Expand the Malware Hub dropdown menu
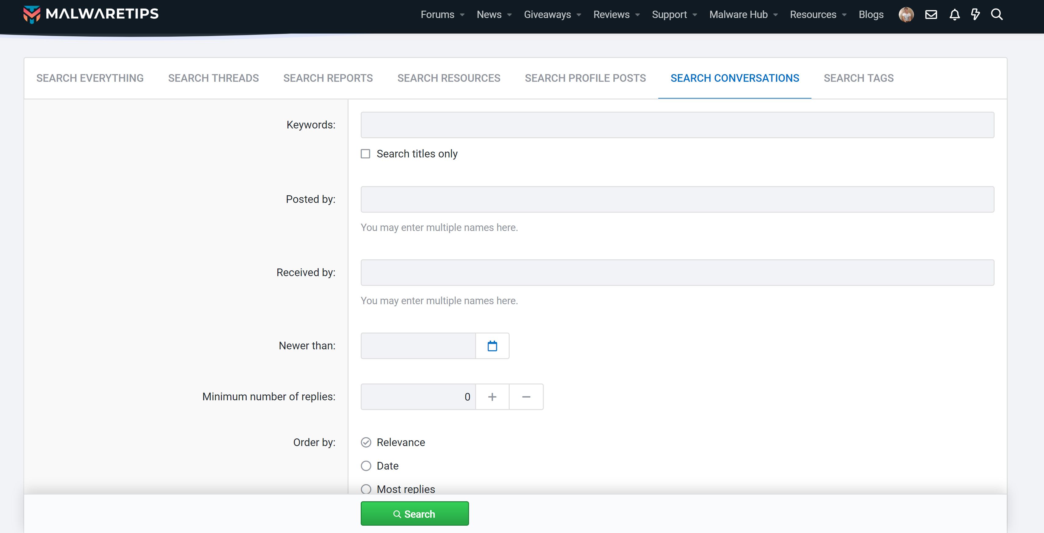Image resolution: width=1044 pixels, height=533 pixels. 775,15
